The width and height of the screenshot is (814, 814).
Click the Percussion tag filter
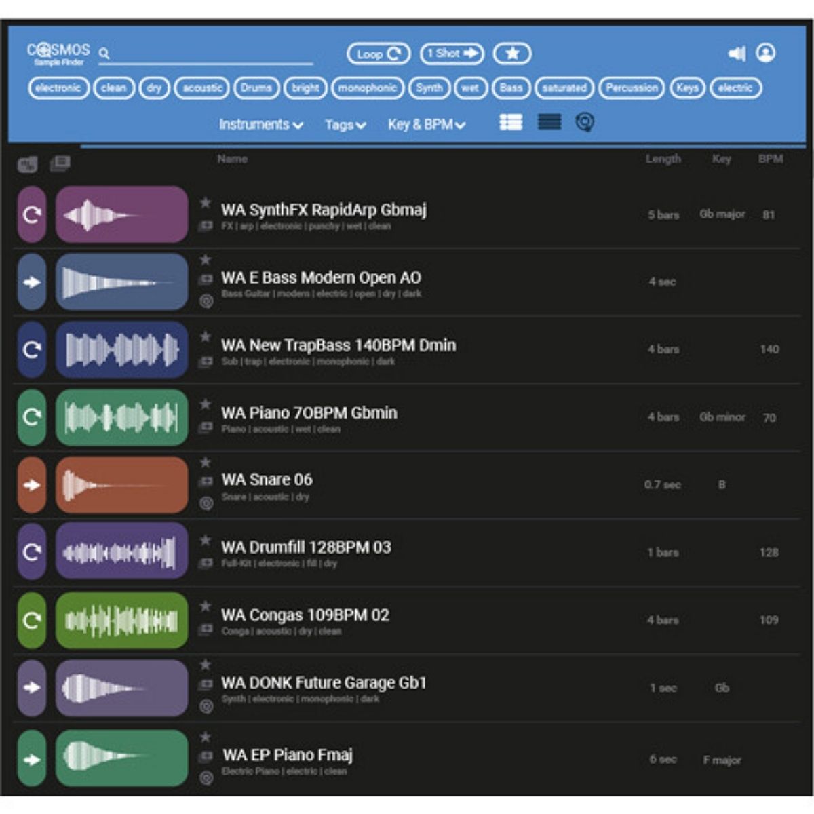631,88
